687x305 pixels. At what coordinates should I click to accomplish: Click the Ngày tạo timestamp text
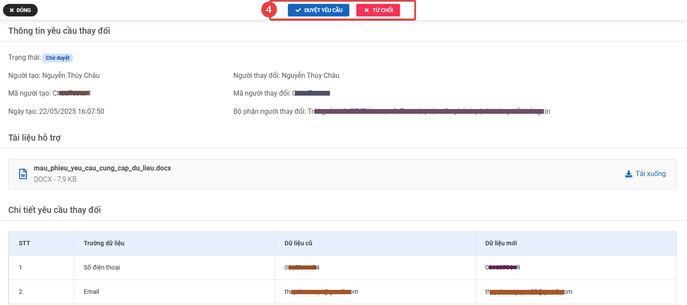56,111
